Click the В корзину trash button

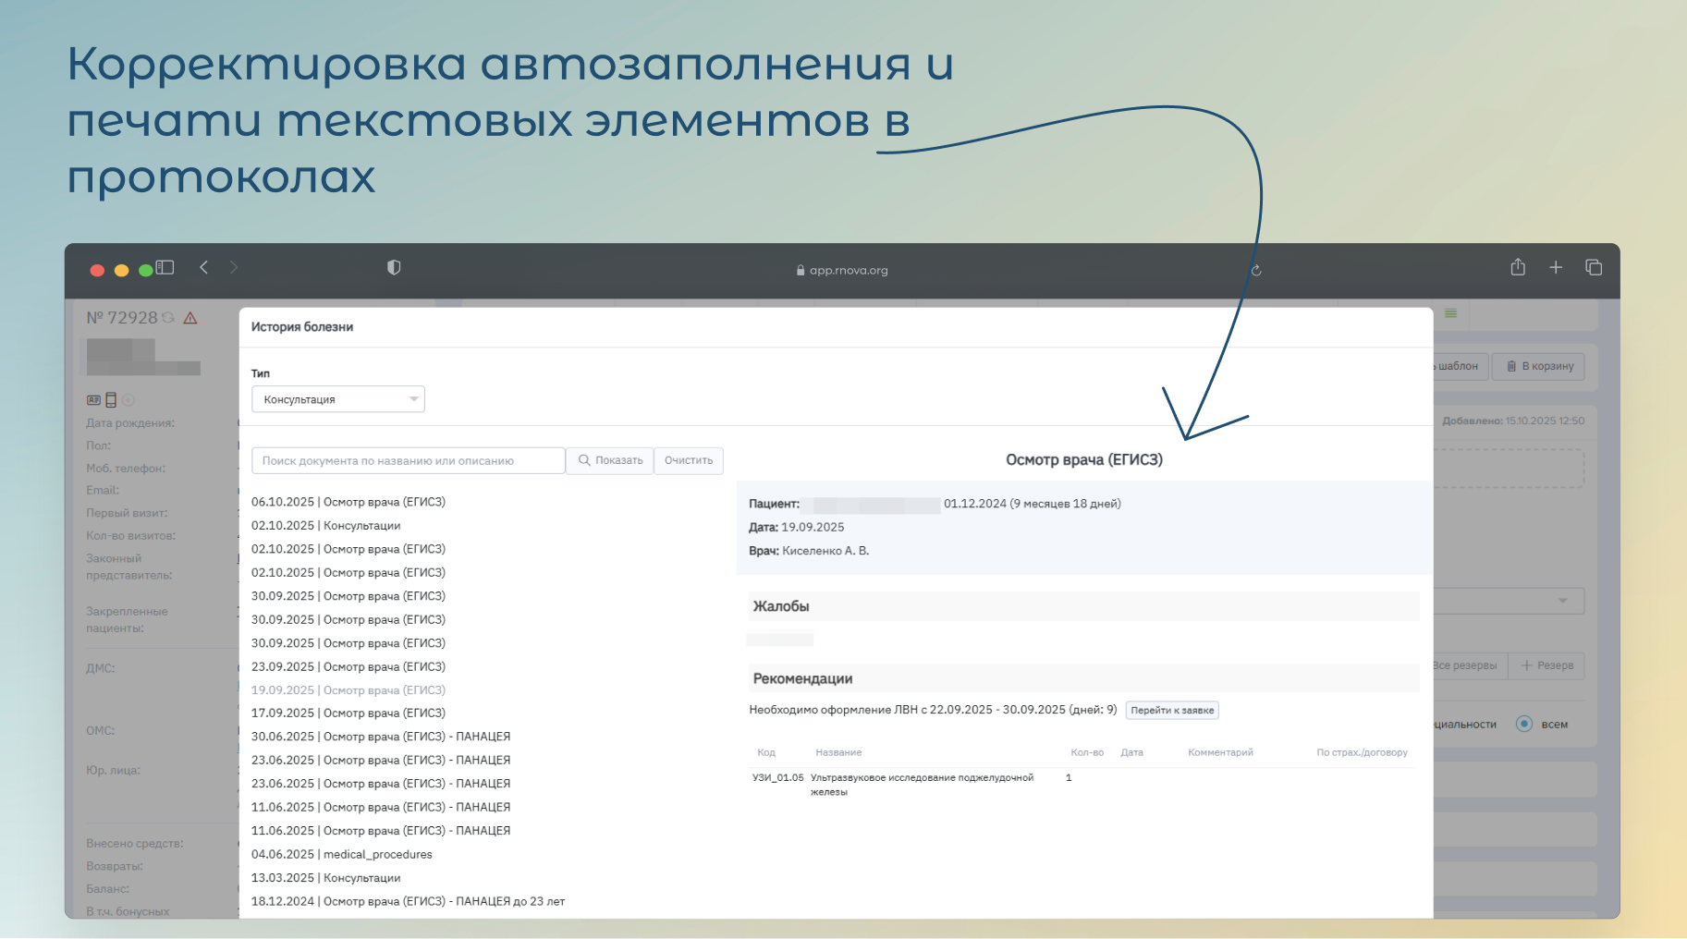(1539, 366)
